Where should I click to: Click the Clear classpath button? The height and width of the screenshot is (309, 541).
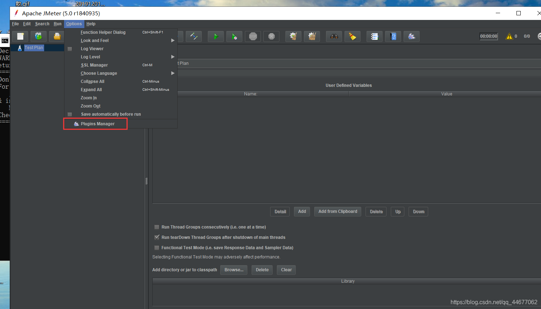pos(286,270)
